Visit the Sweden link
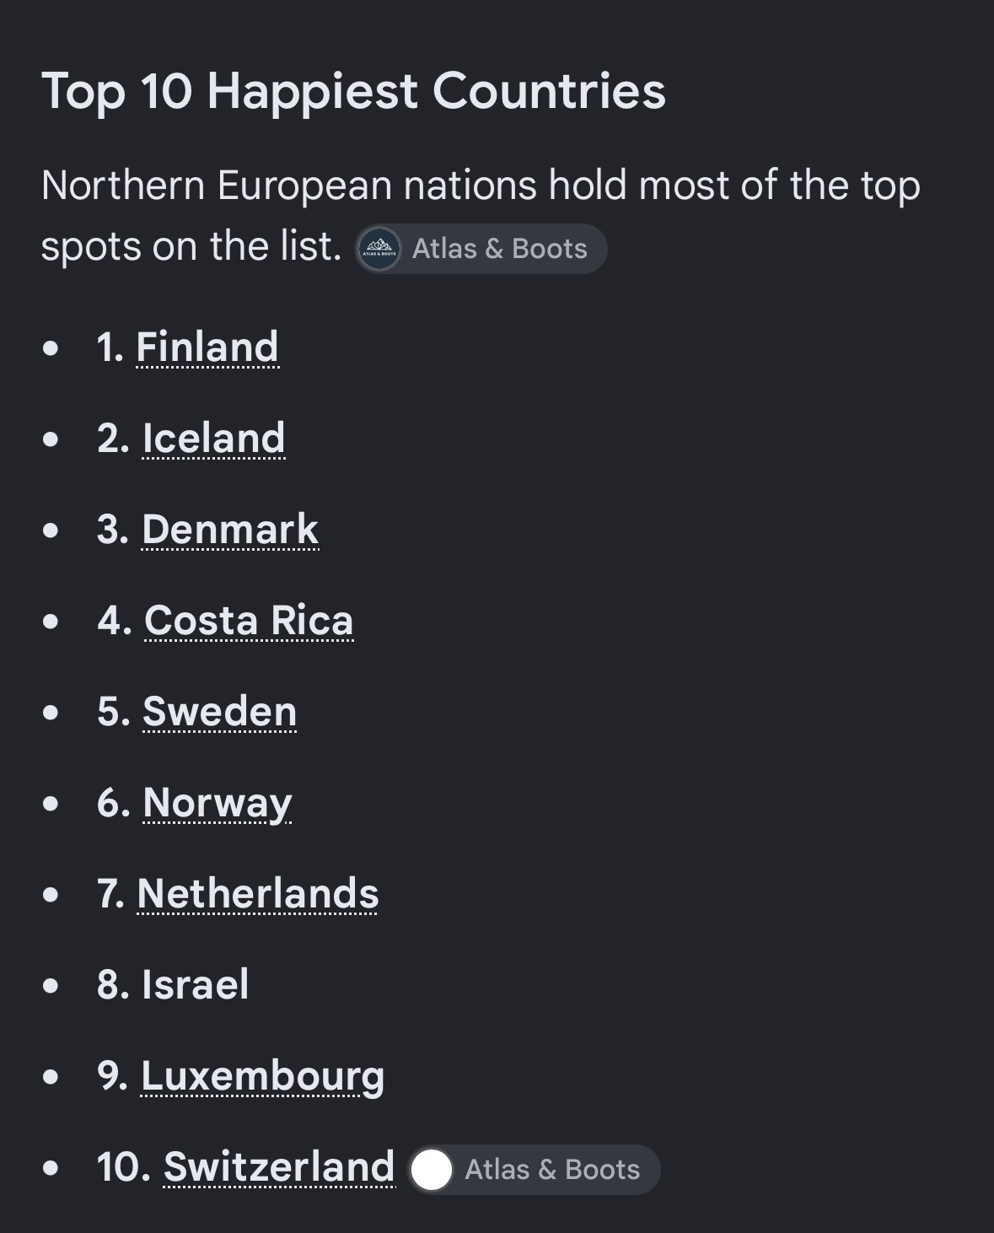Viewport: 994px width, 1233px height. (x=220, y=711)
